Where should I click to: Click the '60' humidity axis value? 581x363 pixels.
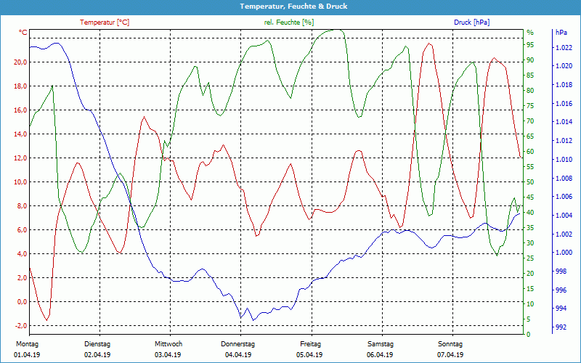(530, 152)
